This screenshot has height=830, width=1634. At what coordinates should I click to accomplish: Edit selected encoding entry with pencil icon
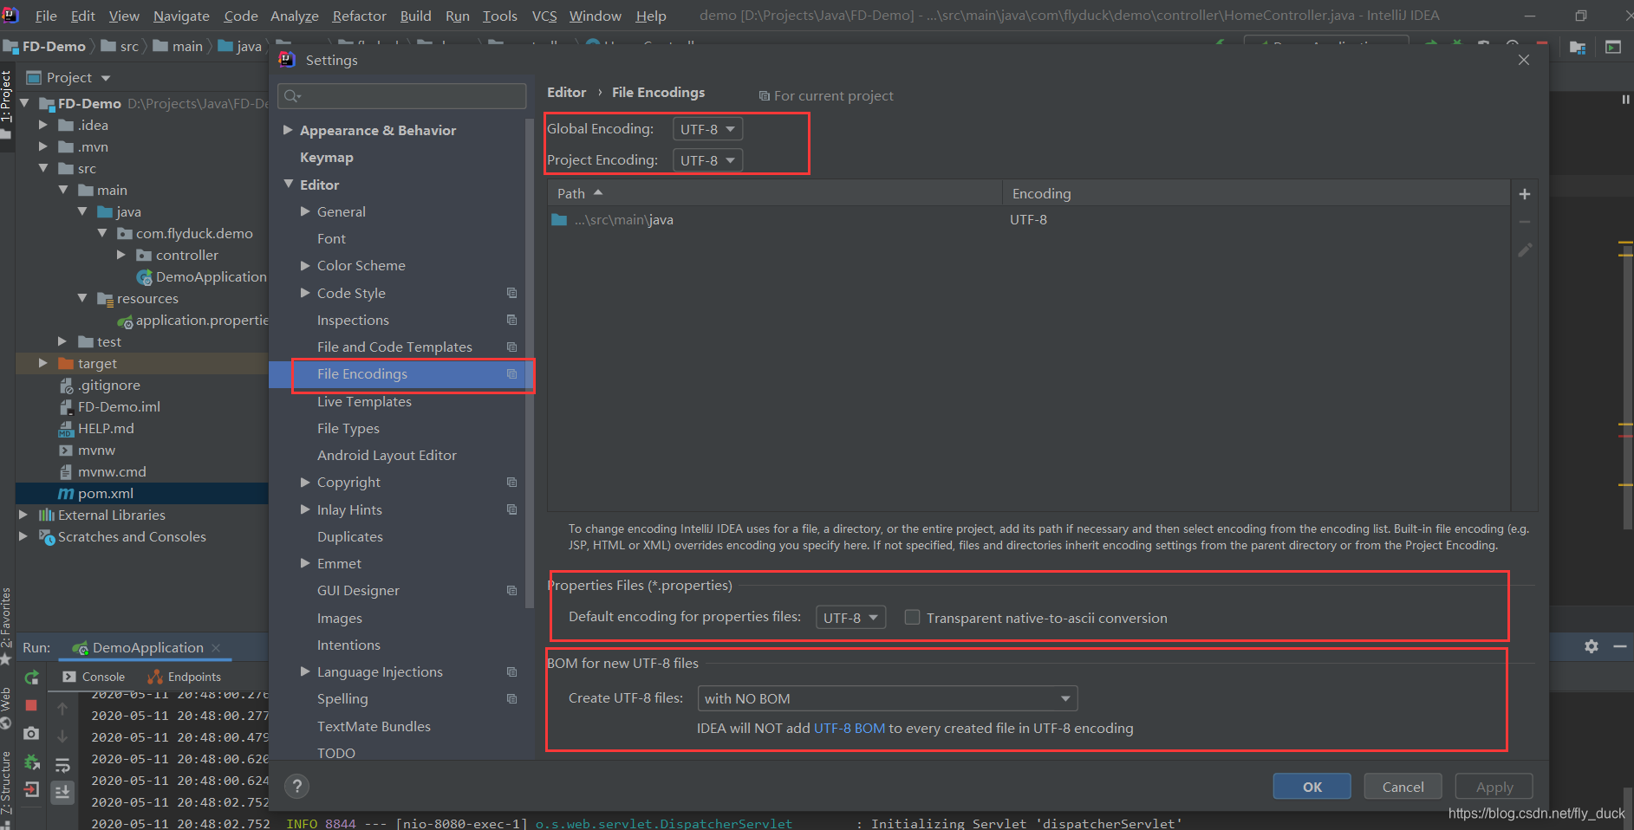pyautogui.click(x=1525, y=250)
